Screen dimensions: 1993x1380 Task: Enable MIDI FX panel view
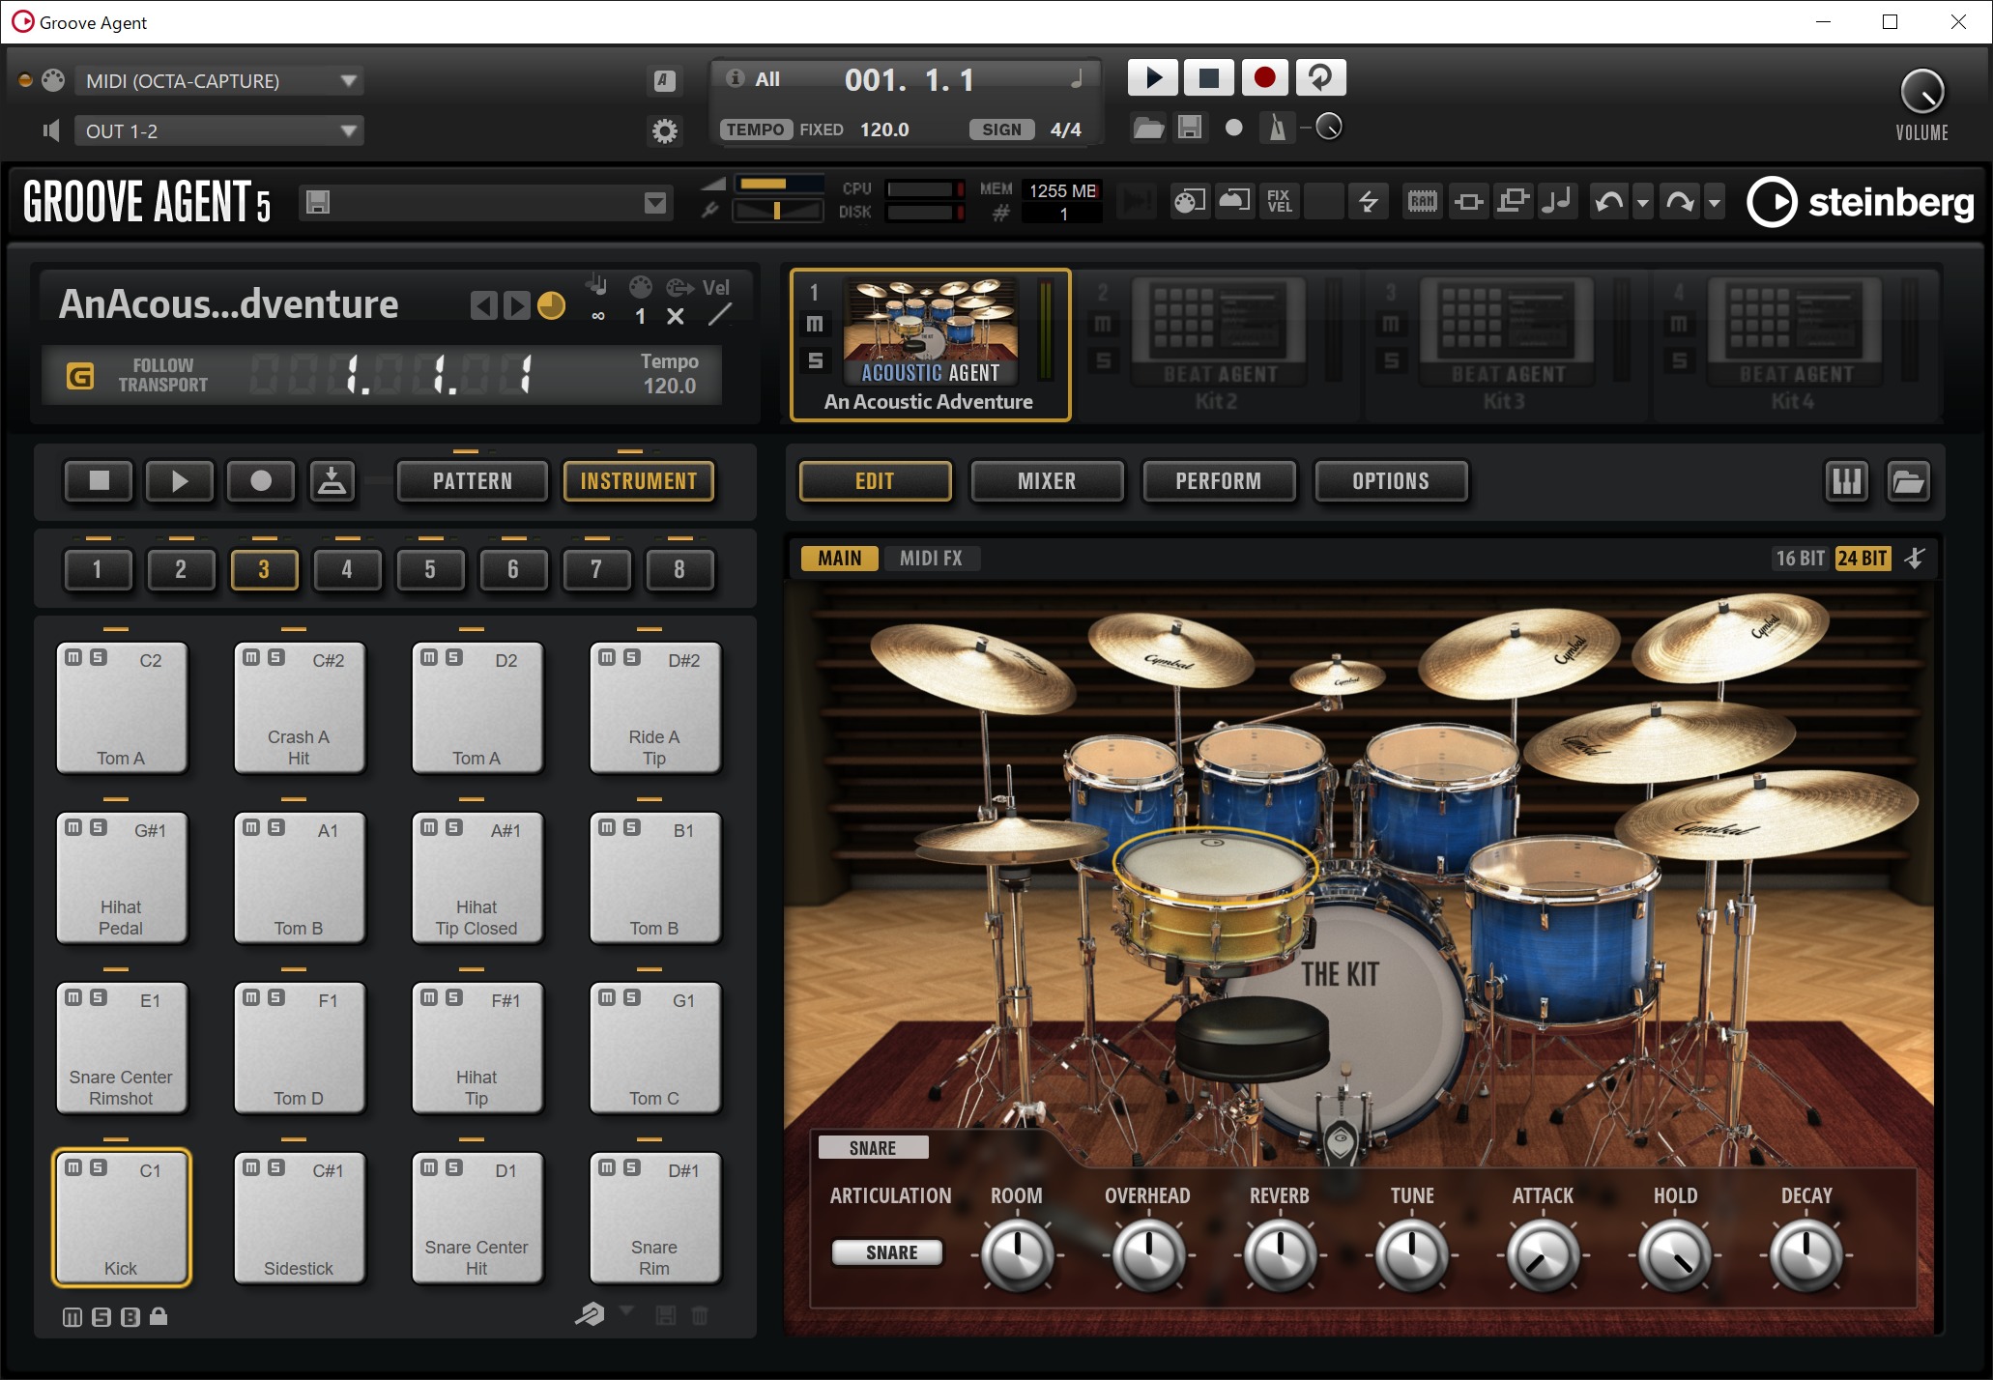pos(933,556)
